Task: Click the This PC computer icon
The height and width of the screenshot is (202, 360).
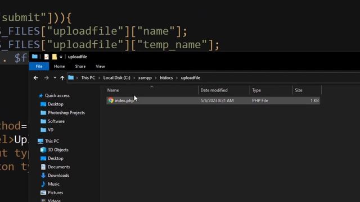Action: pyautogui.click(x=40, y=141)
